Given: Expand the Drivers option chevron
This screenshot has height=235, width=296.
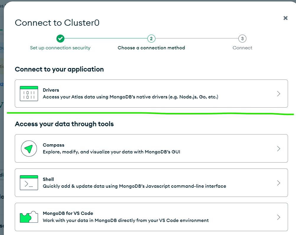Looking at the screenshot, I should [279, 93].
